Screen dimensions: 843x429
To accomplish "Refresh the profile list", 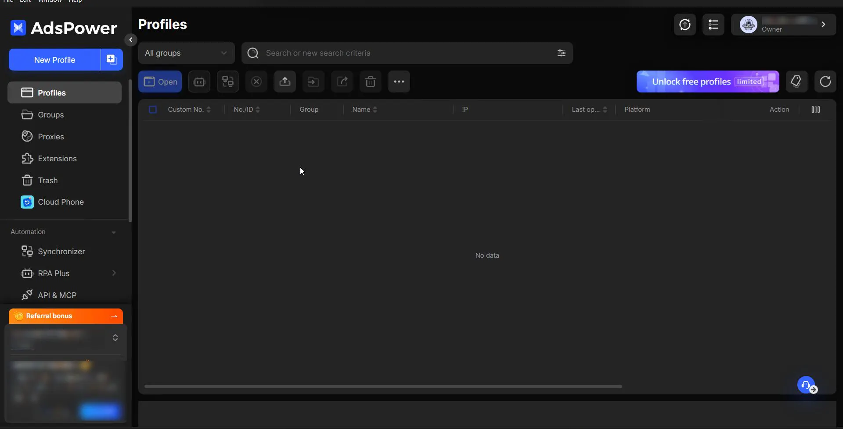I will pos(825,82).
